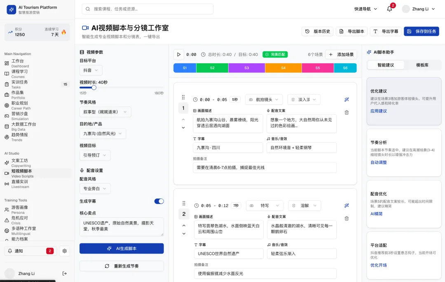Viewport: 445px width, 282px height.
Task: Click the 导出字幕 button
Action: 386,31
